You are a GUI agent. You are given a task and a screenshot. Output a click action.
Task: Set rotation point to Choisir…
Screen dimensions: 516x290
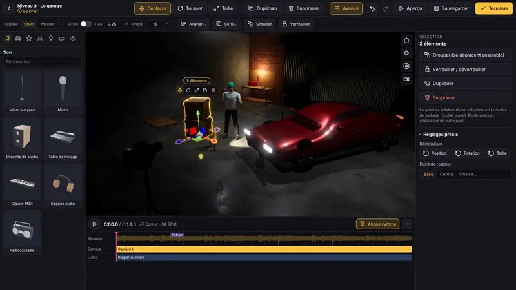point(468,174)
